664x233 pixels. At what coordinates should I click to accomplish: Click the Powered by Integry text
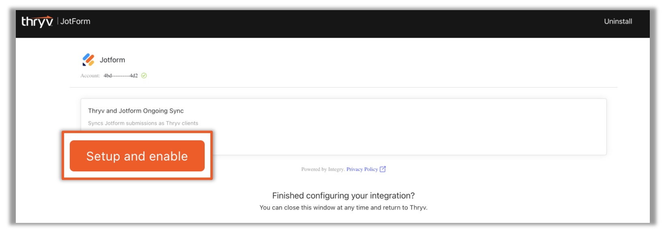tap(323, 169)
